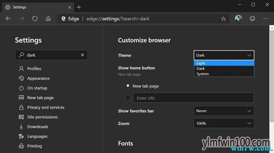Click the On startup power icon
This screenshot has height=153, width=274.
click(21, 88)
